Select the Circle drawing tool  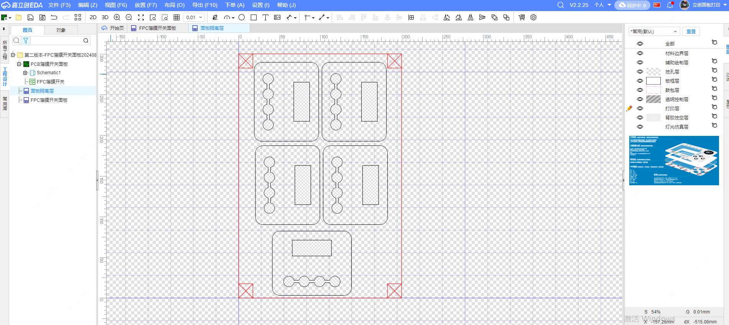click(x=242, y=17)
